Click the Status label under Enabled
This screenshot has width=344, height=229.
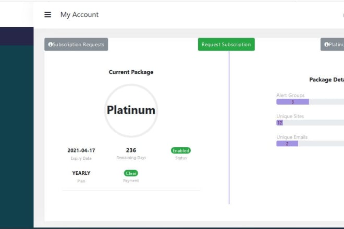pos(181,158)
